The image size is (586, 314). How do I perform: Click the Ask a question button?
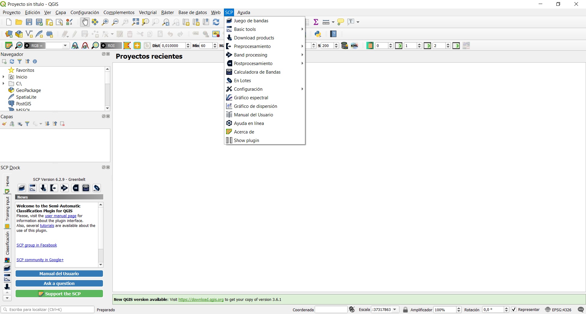point(59,283)
